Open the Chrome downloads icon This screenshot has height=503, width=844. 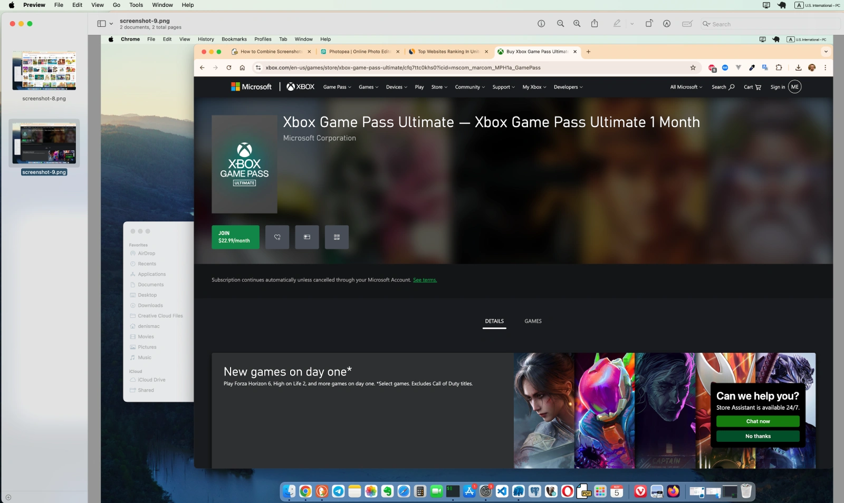pyautogui.click(x=798, y=67)
